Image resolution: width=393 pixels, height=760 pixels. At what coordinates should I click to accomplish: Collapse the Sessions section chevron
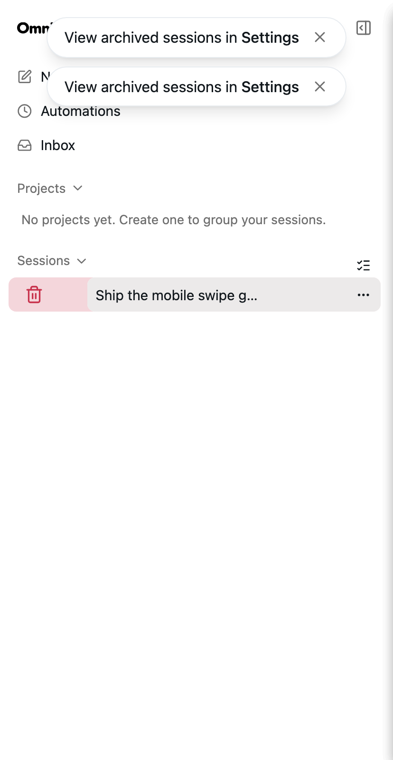tap(82, 261)
